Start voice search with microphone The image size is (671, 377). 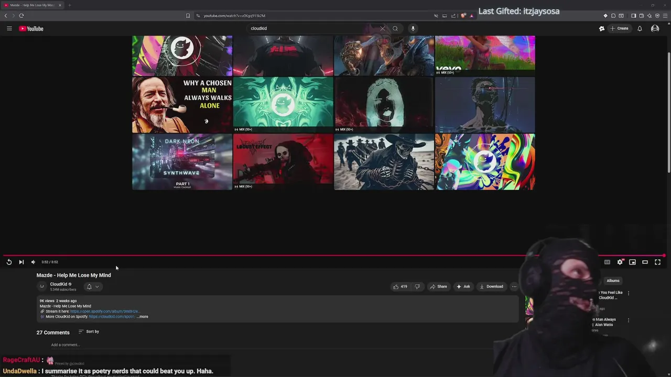click(x=413, y=28)
